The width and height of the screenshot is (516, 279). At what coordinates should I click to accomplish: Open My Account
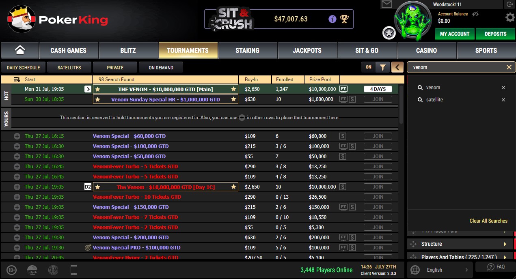pos(455,34)
